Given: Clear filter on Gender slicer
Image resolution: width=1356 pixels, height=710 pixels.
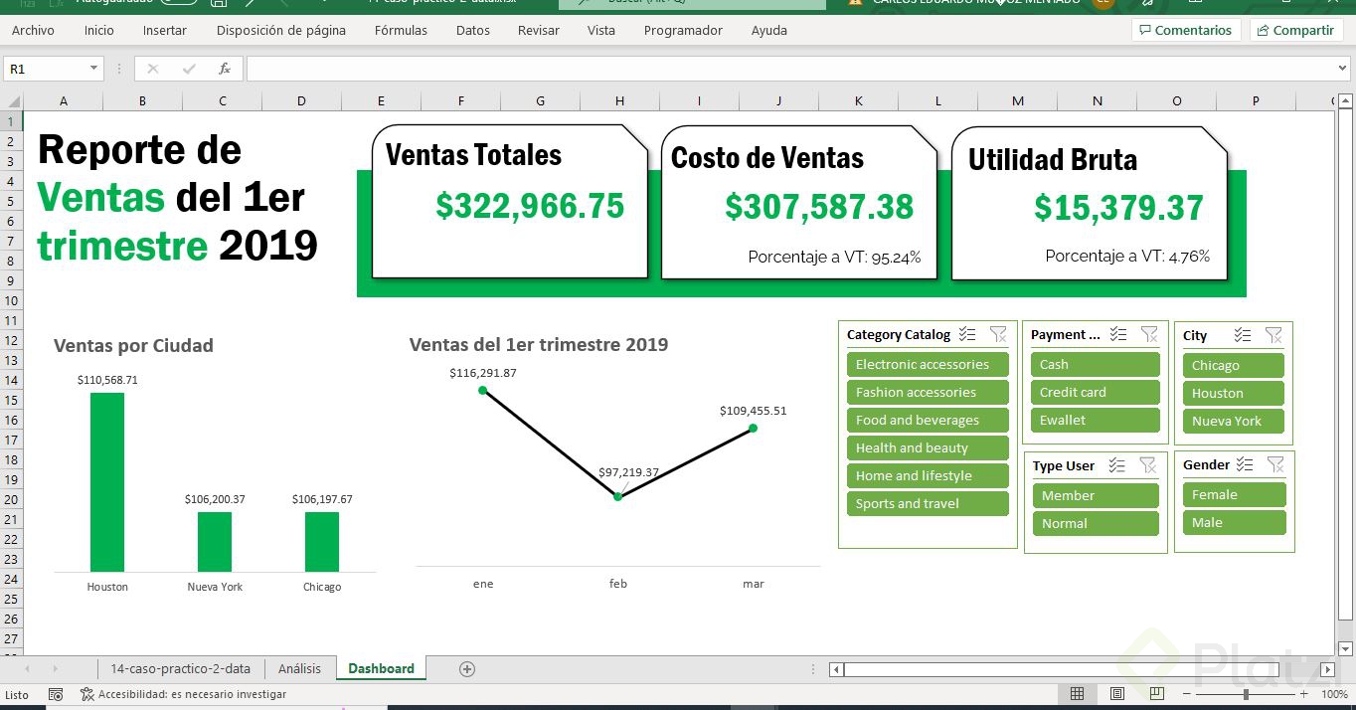Looking at the screenshot, I should (x=1275, y=464).
